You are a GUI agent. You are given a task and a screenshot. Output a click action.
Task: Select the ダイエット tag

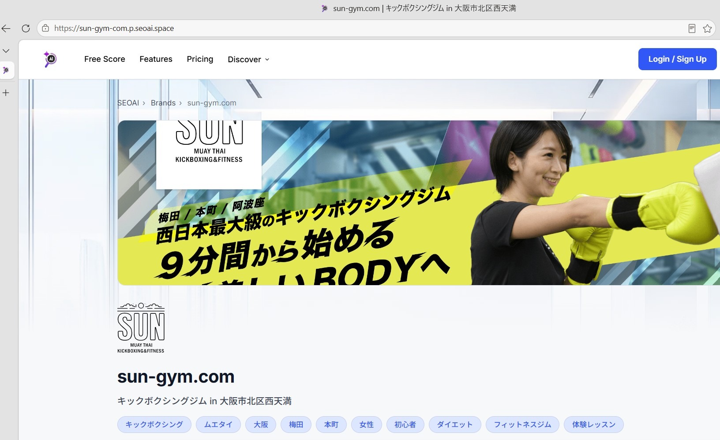455,425
